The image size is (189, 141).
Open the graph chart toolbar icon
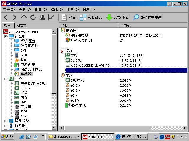51,17
